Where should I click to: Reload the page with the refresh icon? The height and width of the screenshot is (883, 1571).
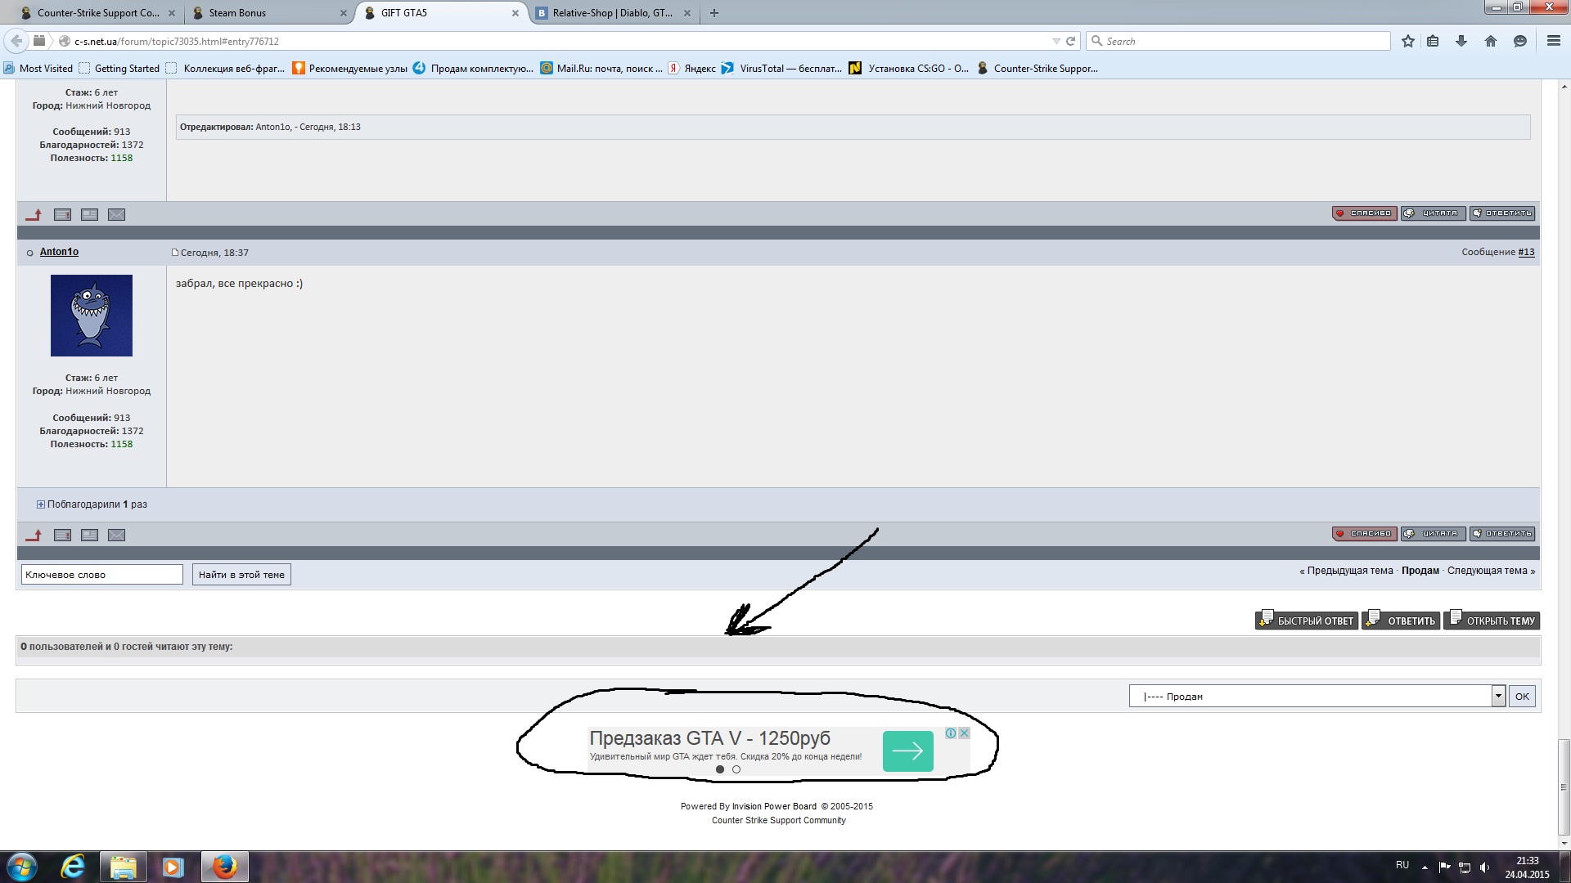click(1070, 41)
